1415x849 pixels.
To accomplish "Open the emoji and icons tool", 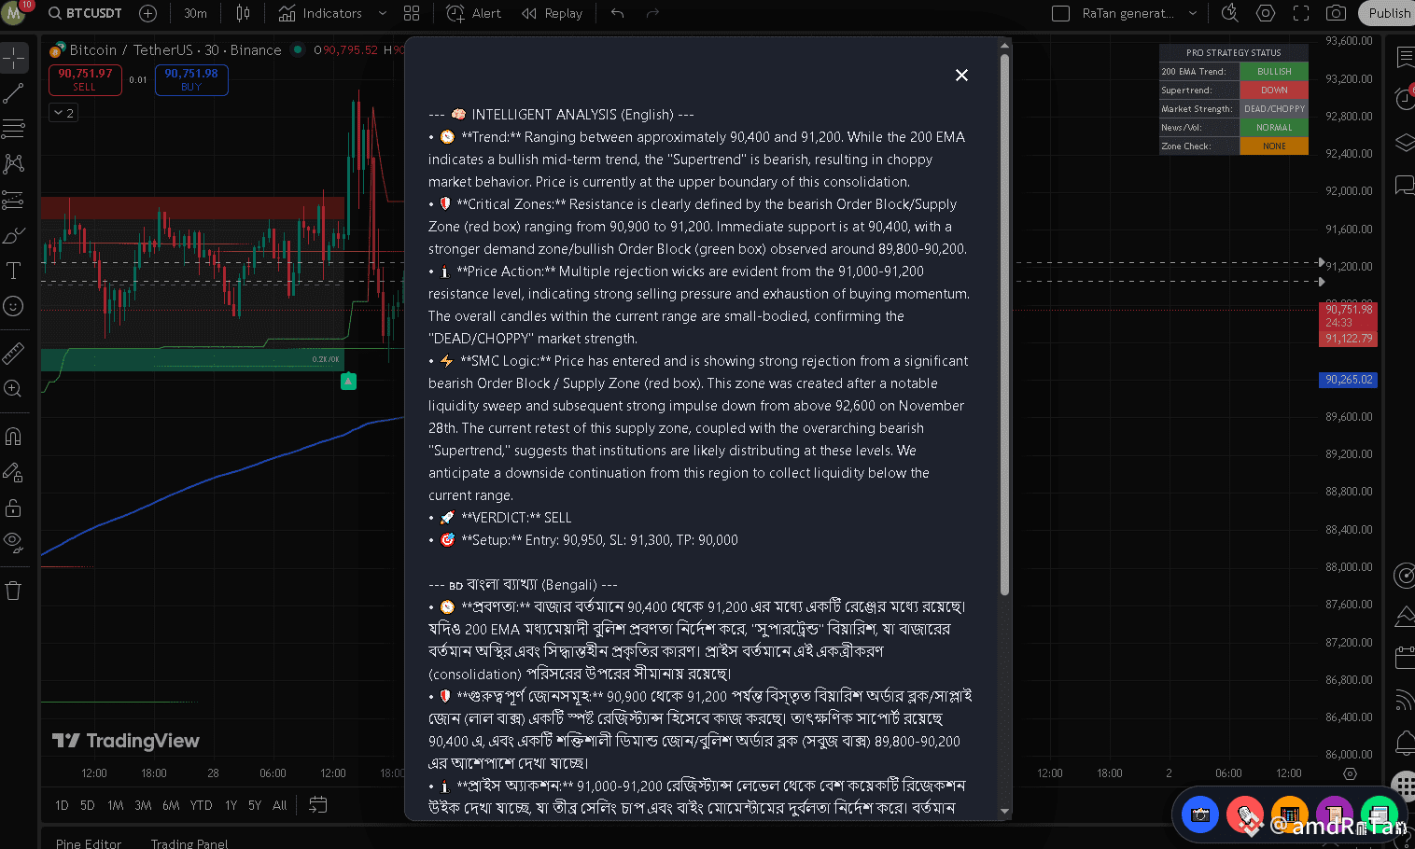I will 14,306.
